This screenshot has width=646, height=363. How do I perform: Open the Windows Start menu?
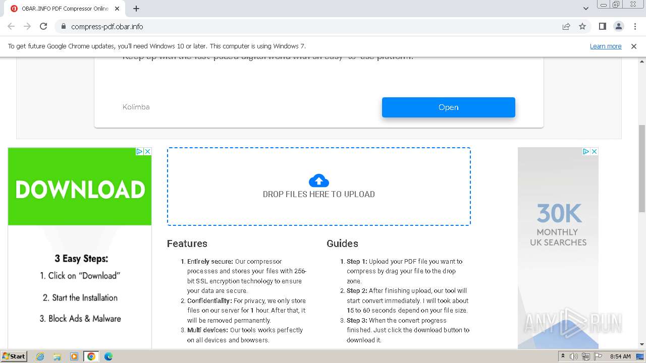pos(14,356)
